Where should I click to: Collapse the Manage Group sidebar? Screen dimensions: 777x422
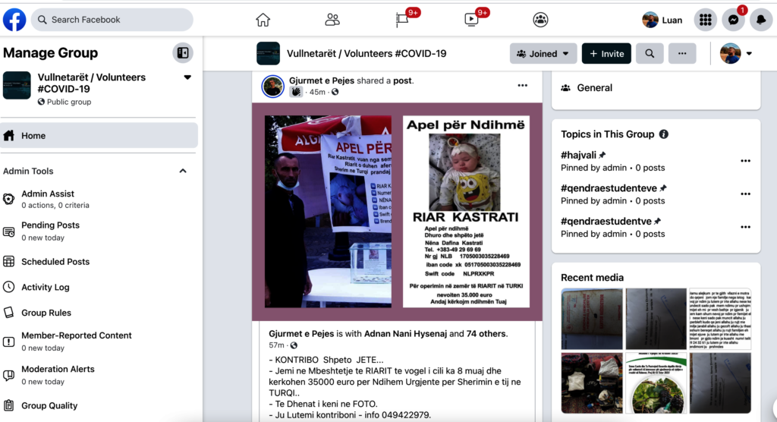pos(183,53)
